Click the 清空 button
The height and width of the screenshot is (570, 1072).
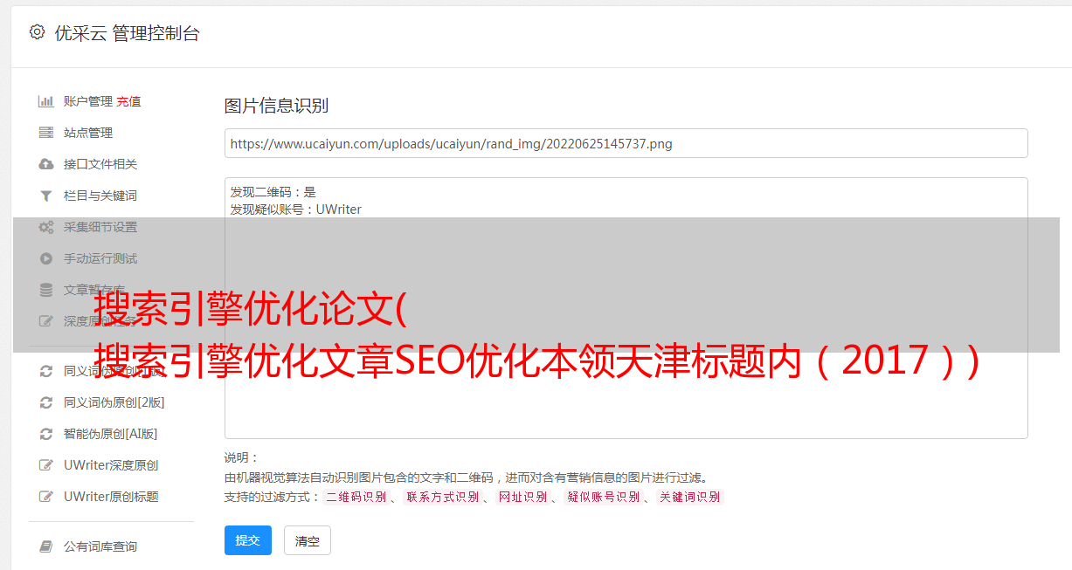point(308,540)
